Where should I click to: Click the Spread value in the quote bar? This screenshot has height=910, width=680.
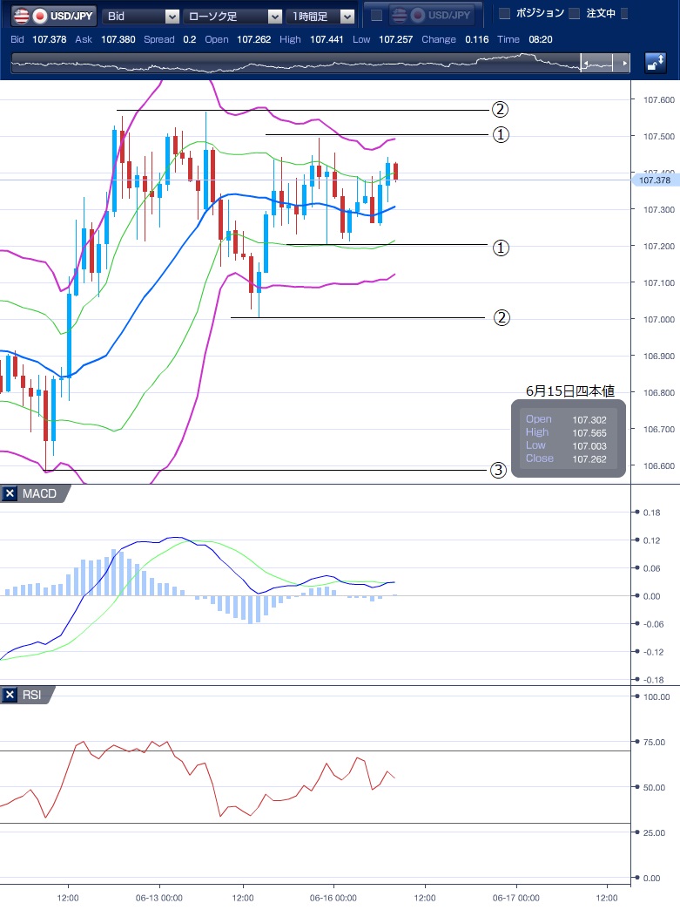[x=190, y=39]
